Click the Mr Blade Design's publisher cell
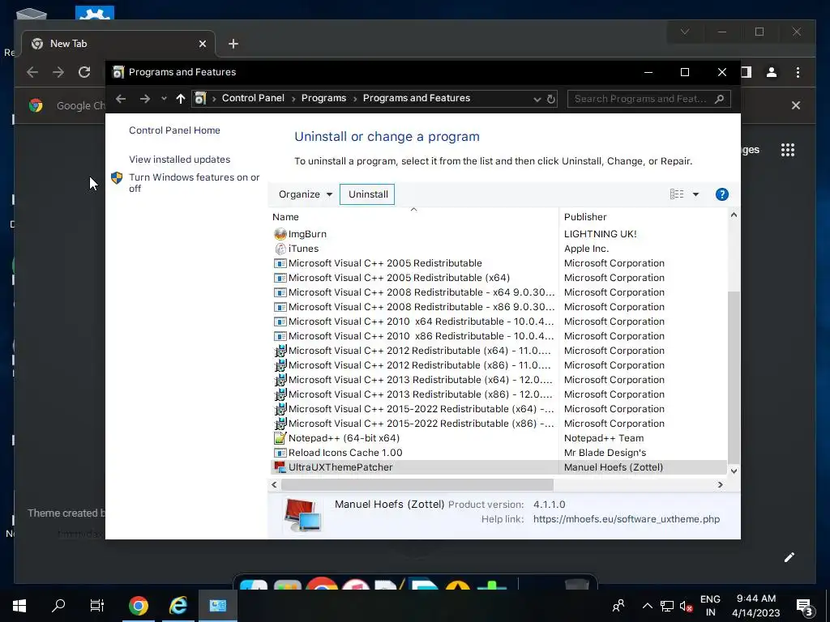Image resolution: width=830 pixels, height=622 pixels. (605, 453)
